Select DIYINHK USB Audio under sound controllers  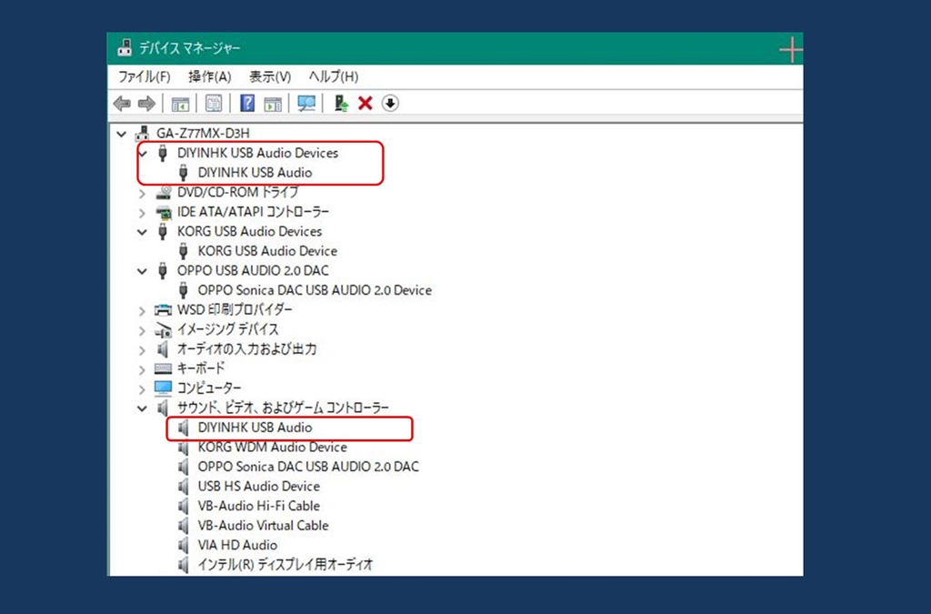click(255, 428)
